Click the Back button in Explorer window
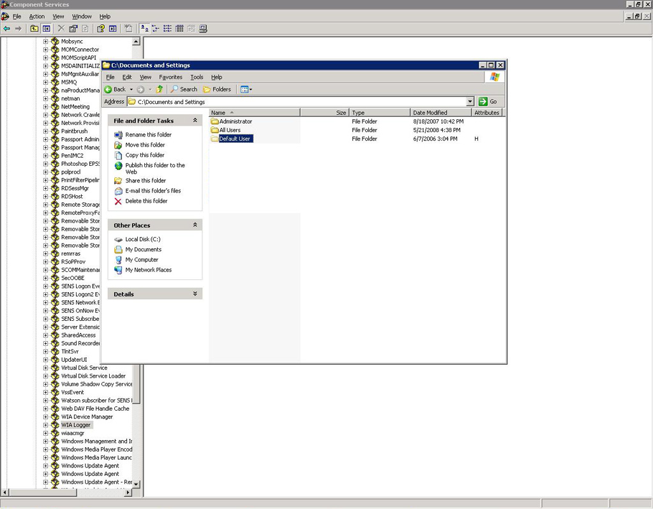The width and height of the screenshot is (653, 509). (x=115, y=89)
